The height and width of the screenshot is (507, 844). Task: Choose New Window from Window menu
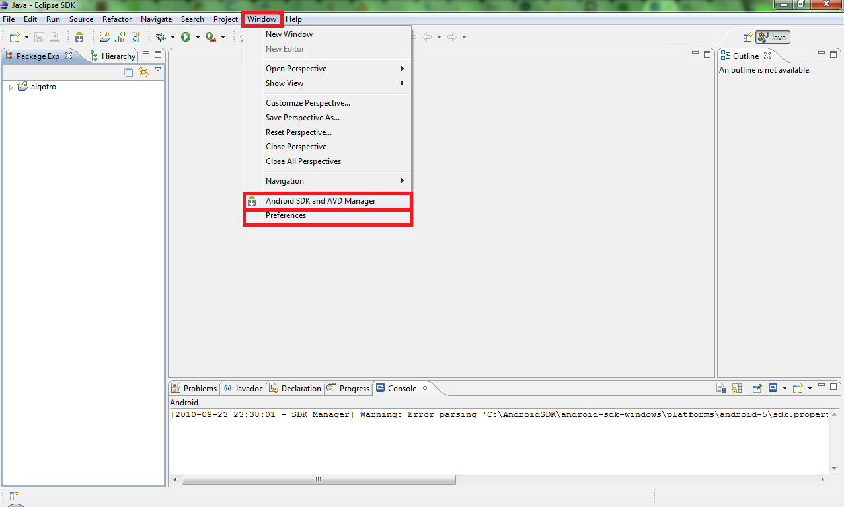pos(328,34)
